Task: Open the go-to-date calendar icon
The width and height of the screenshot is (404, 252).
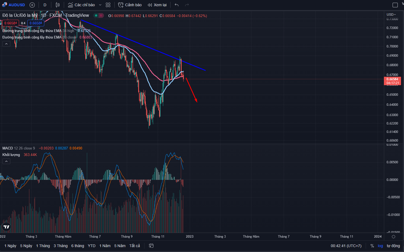Action: click(151, 246)
